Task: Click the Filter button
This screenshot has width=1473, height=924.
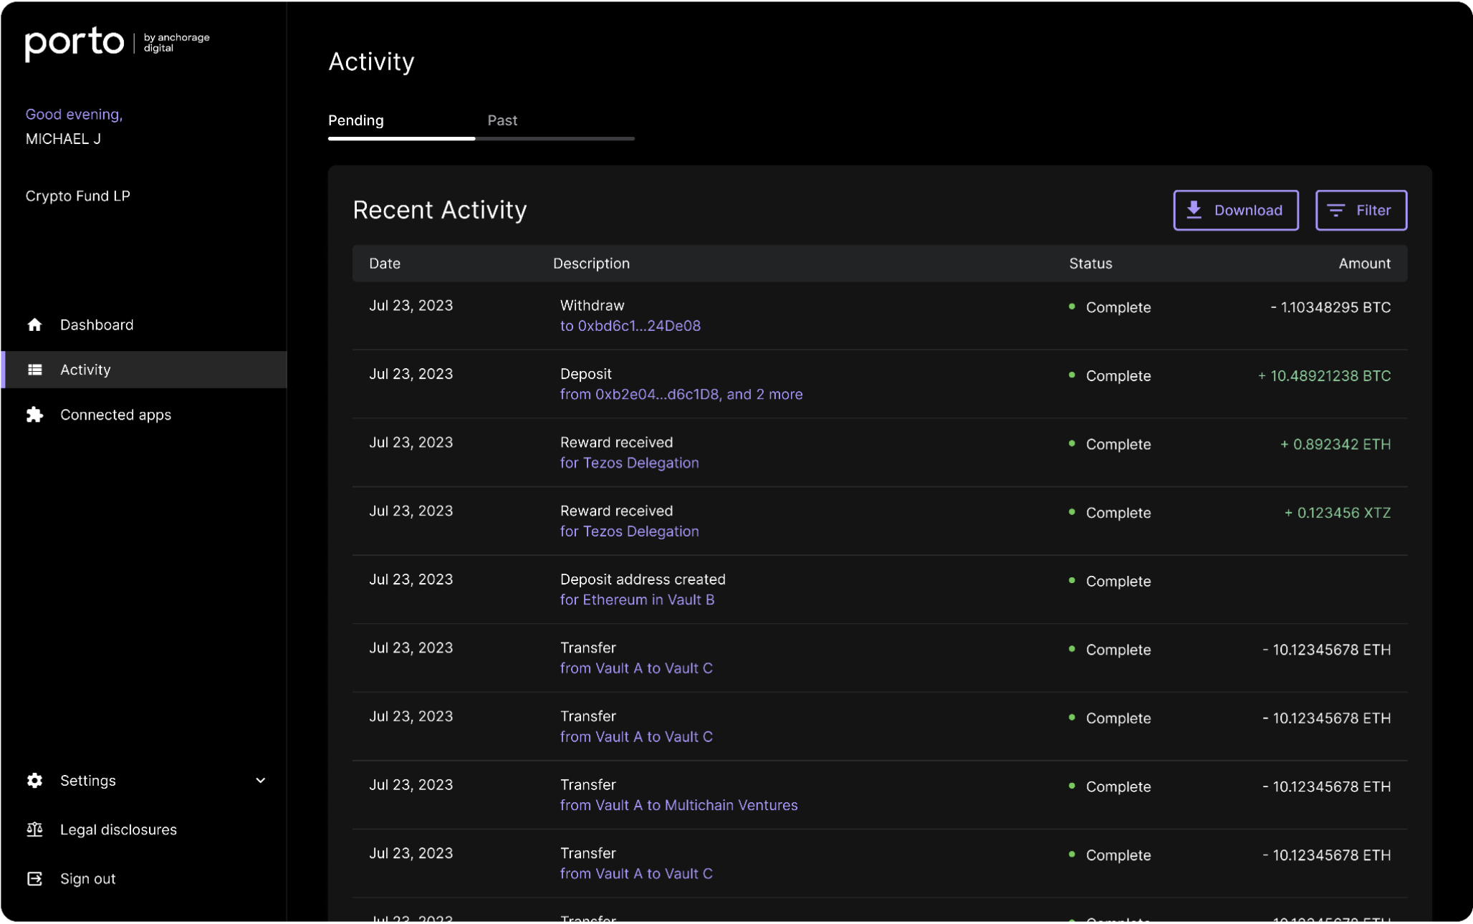Action: click(x=1361, y=210)
